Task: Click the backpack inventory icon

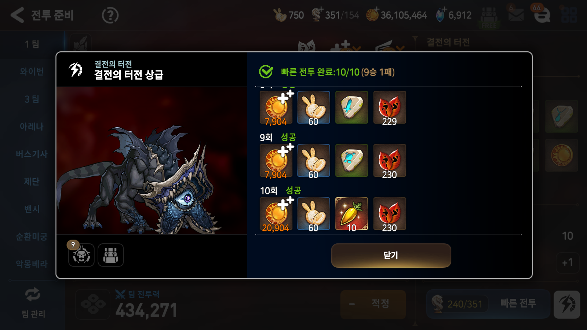Action: point(110,255)
